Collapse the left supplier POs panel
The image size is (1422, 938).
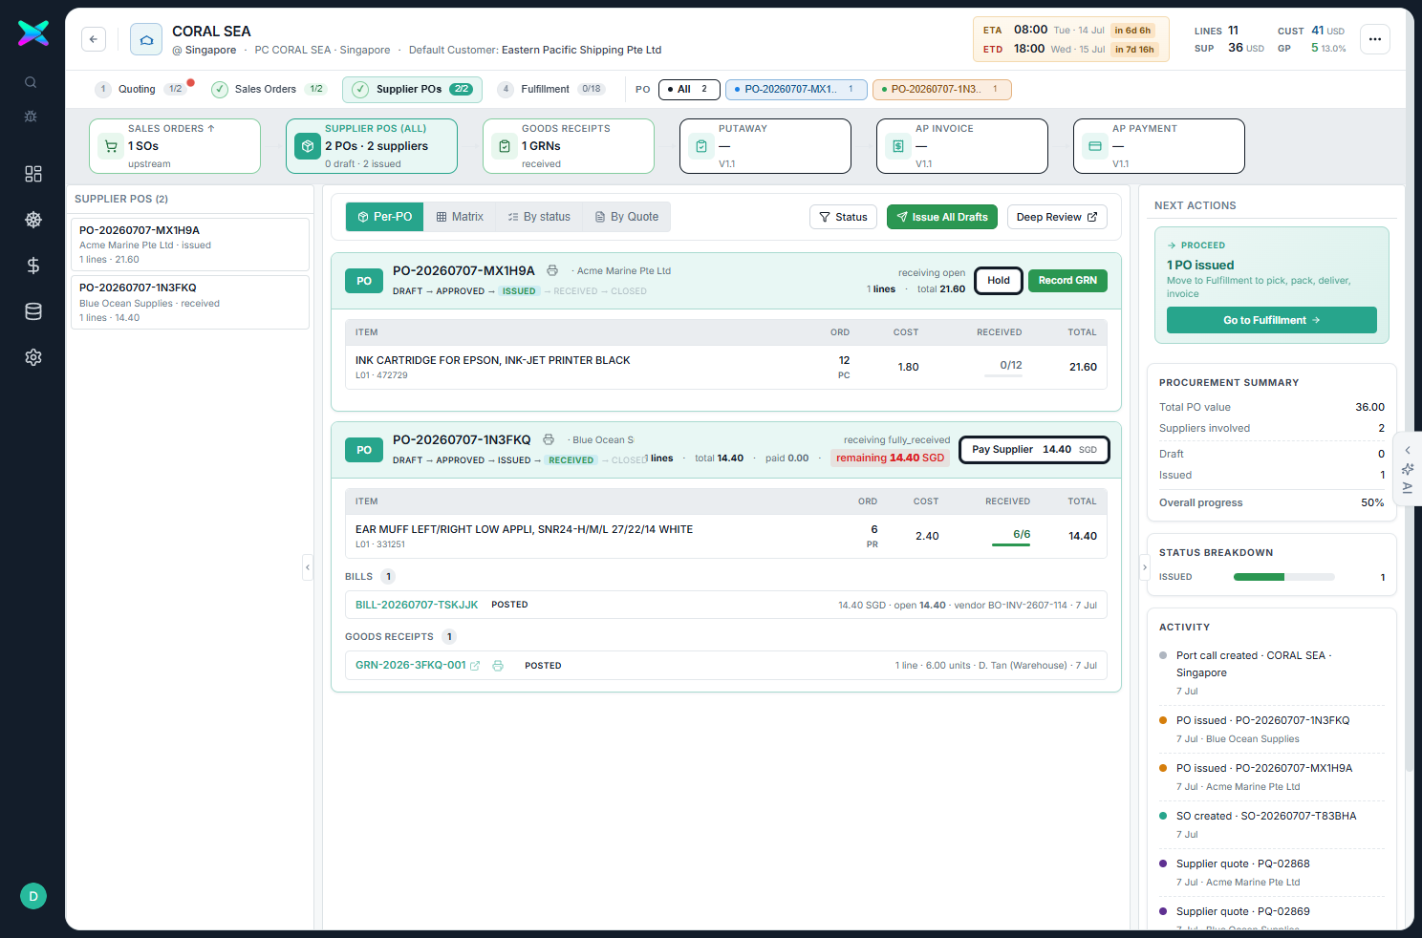click(x=308, y=567)
